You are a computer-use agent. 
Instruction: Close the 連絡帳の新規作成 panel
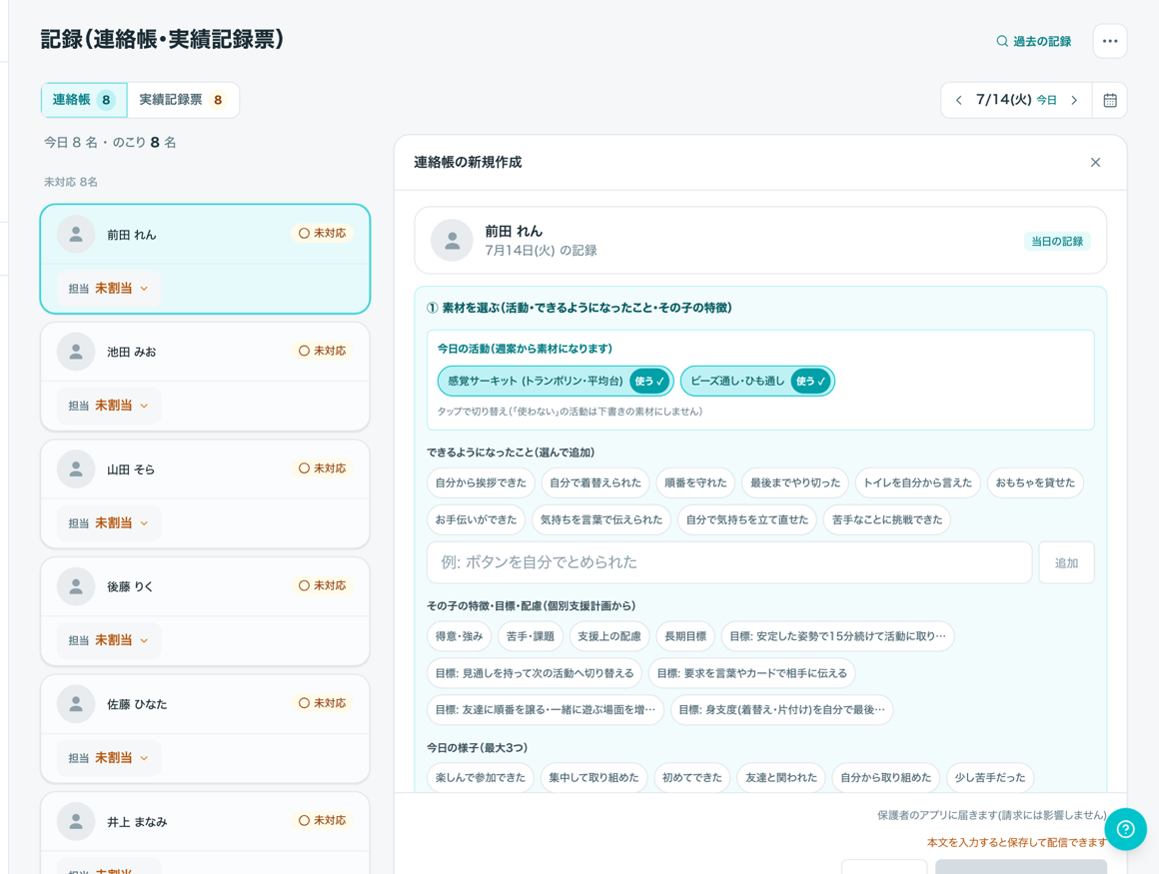(1095, 163)
